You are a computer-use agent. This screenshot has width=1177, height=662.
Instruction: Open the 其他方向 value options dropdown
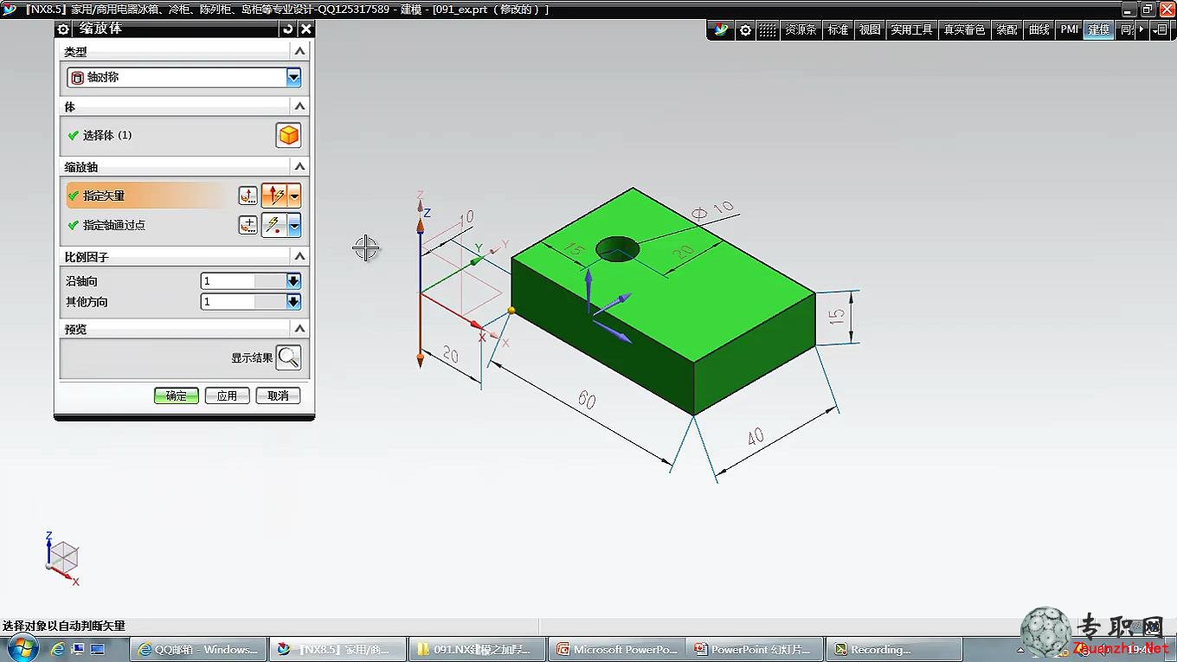(x=294, y=302)
